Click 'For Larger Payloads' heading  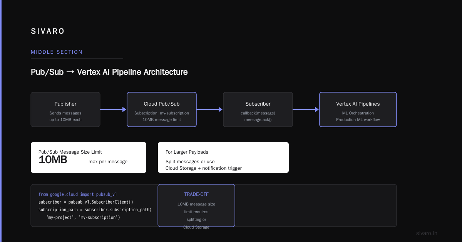(x=187, y=152)
